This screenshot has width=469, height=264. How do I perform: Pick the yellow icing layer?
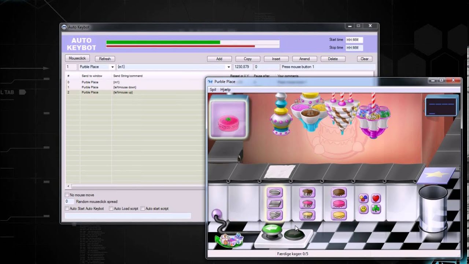pos(339,215)
